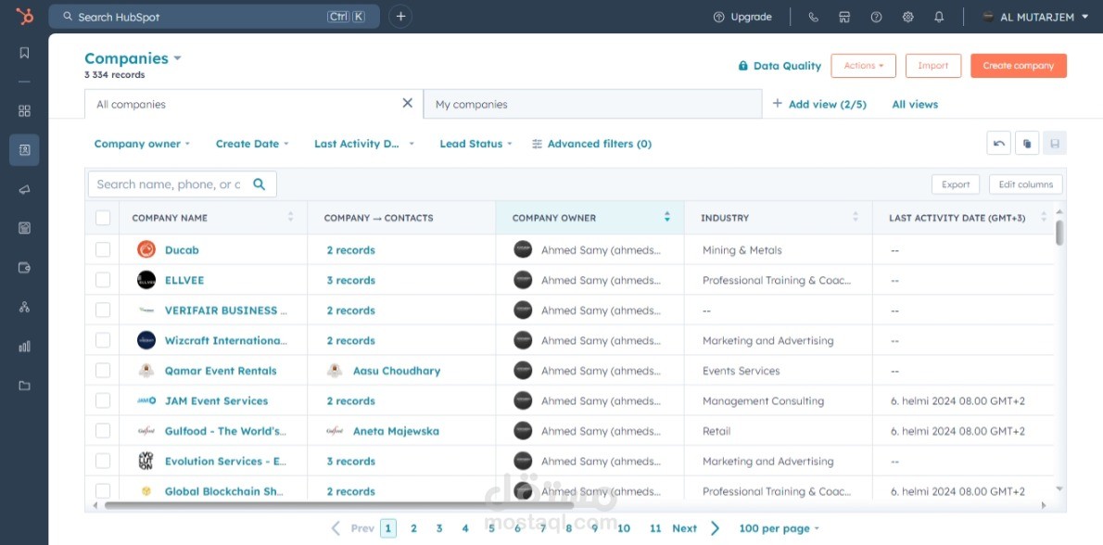Check the ELLVEE row checkbox

(x=103, y=280)
